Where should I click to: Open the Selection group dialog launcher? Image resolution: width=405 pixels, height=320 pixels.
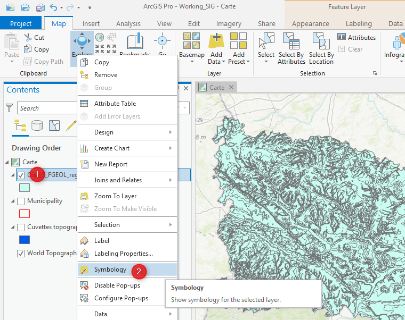pyautogui.click(x=375, y=73)
